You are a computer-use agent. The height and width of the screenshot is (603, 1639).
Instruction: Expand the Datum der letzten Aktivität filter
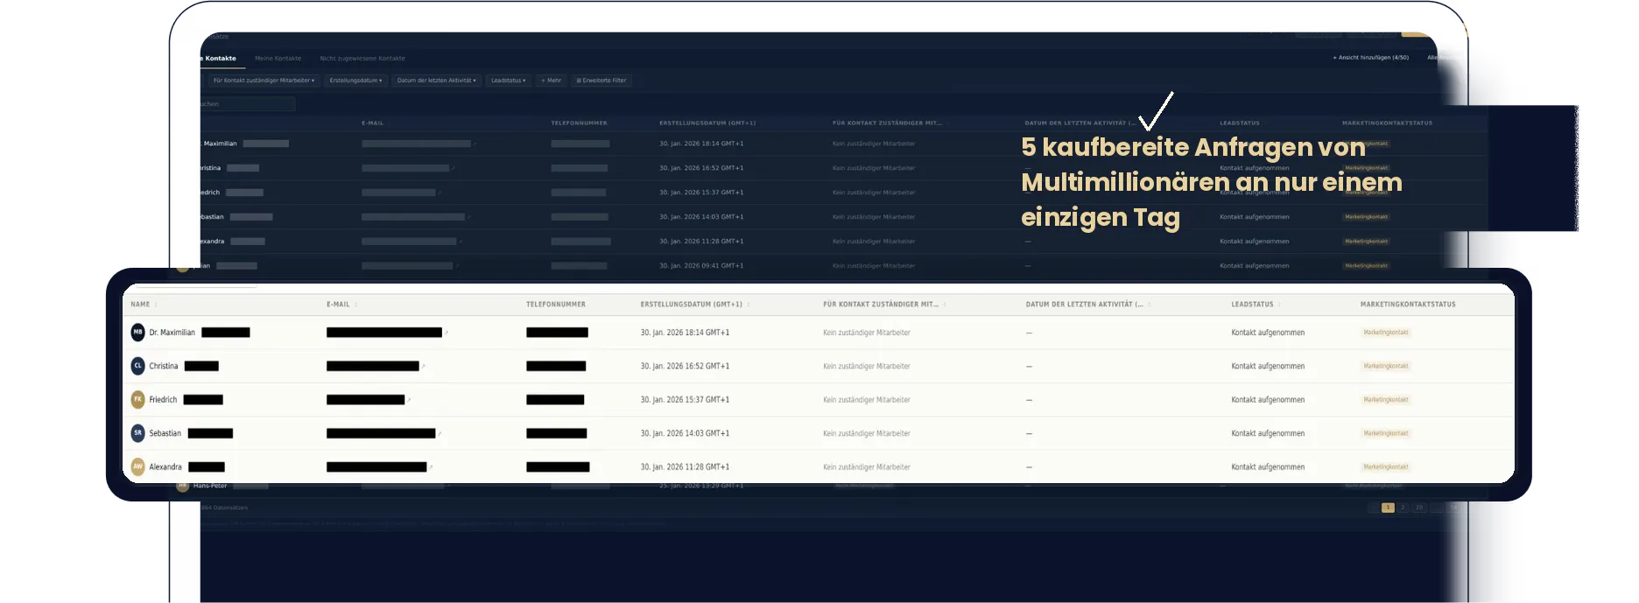(436, 81)
